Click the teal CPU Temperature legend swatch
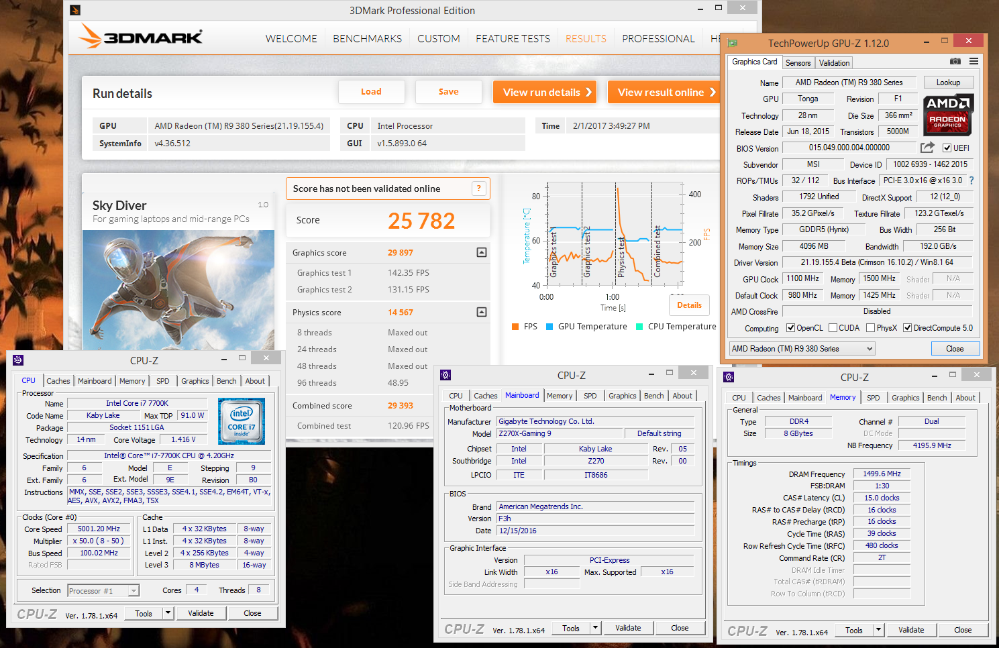 coord(639,327)
